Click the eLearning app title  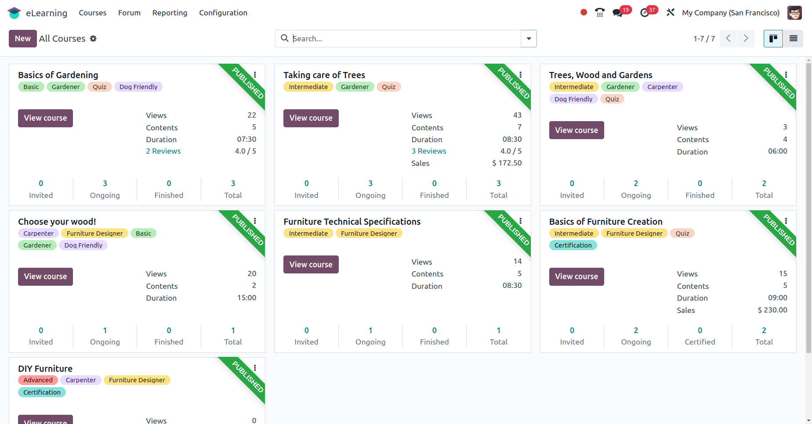point(47,13)
